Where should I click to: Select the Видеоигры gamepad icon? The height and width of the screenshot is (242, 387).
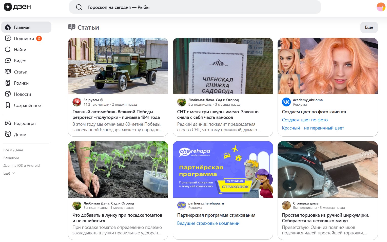click(8, 123)
